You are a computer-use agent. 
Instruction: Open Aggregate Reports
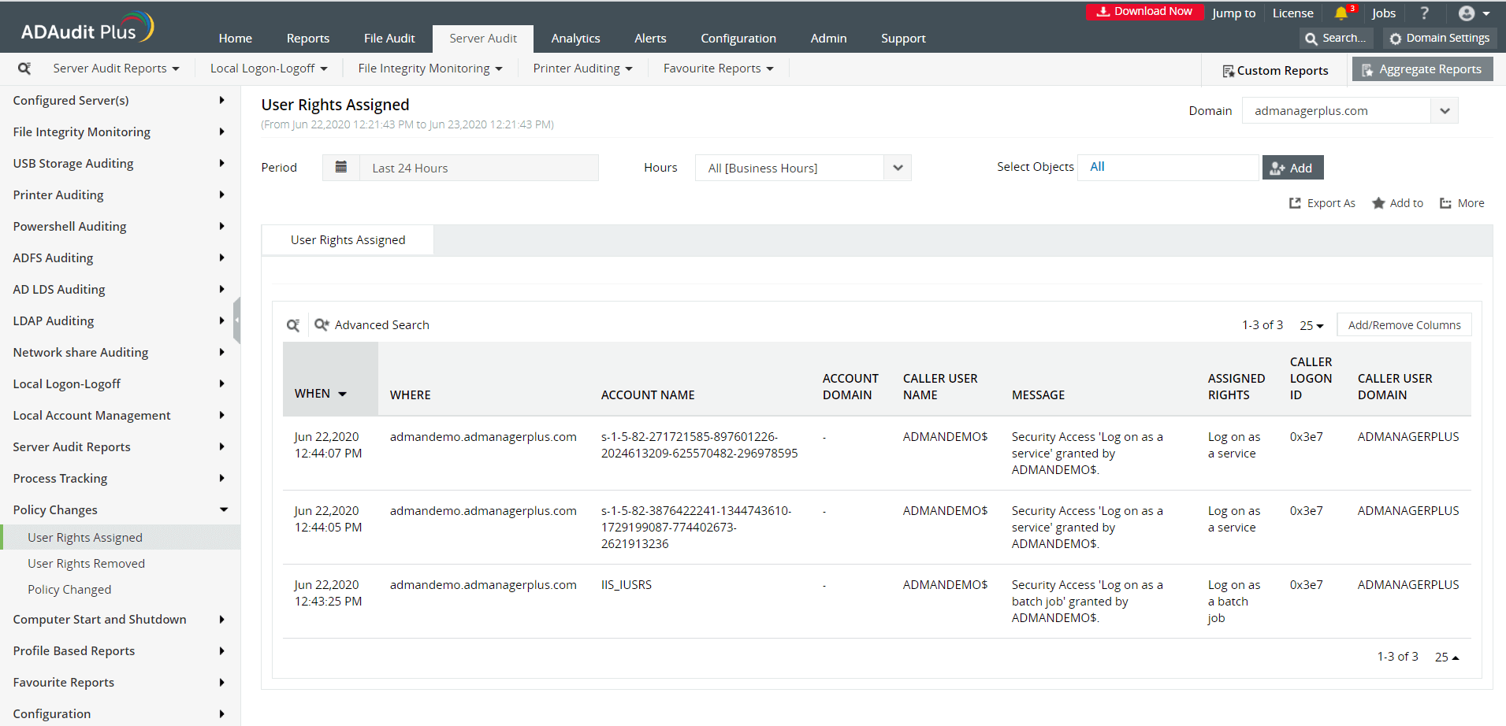coord(1422,69)
